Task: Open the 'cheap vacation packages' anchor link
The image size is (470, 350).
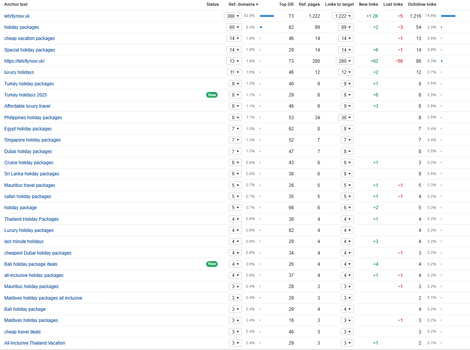Action: tap(30, 38)
